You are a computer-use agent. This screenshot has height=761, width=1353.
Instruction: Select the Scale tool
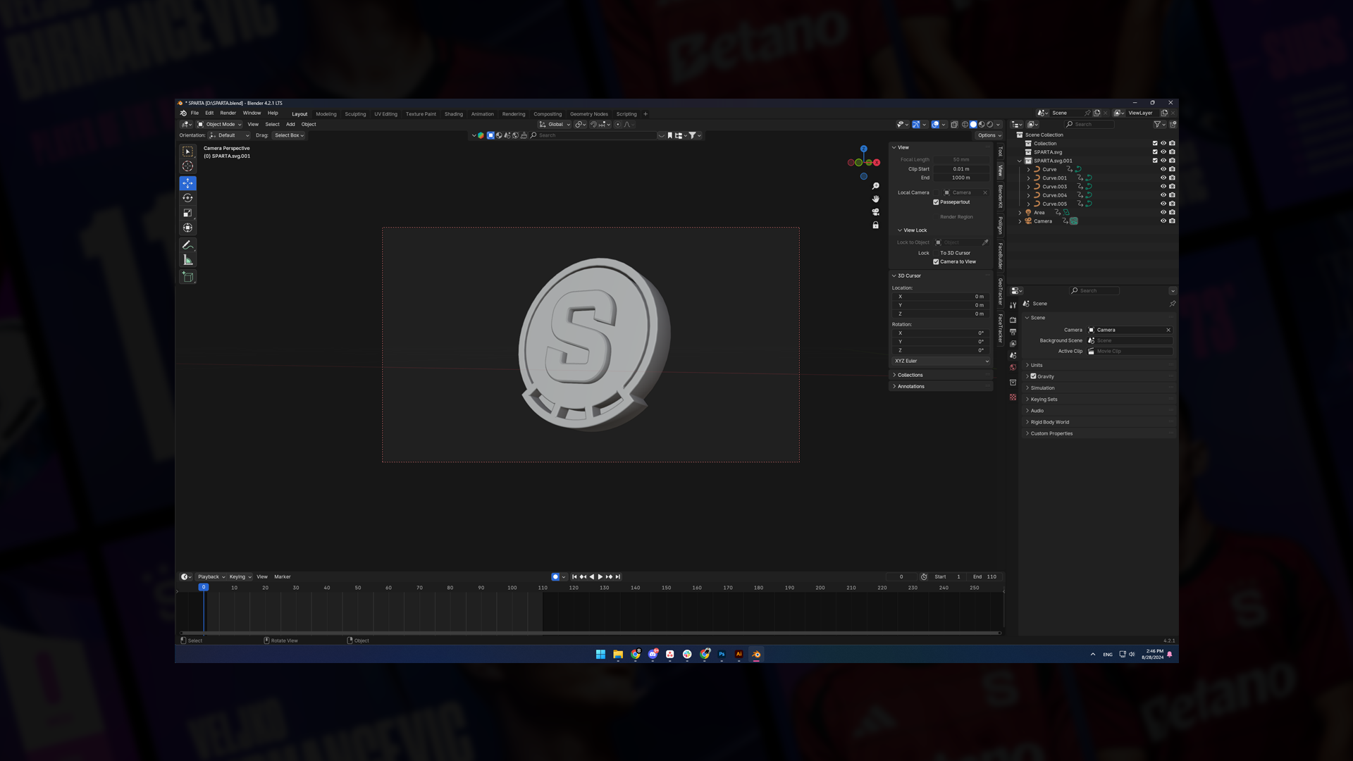[x=187, y=213]
